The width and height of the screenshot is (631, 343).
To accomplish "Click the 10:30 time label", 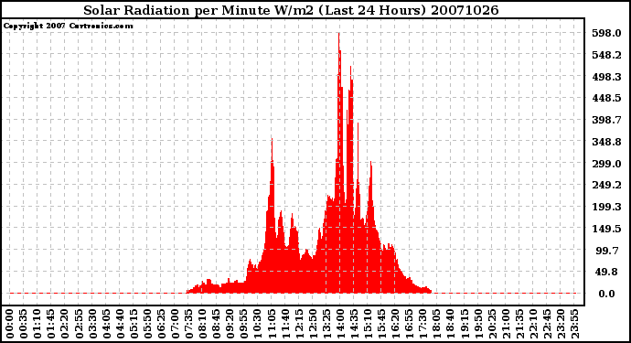I will [x=257, y=324].
